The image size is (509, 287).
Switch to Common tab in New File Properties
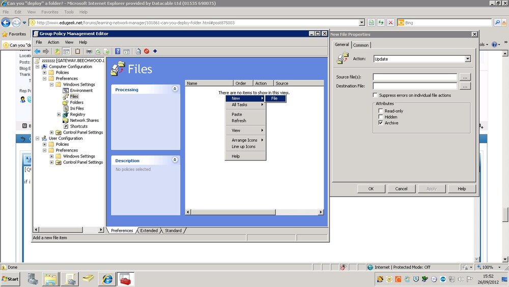pyautogui.click(x=361, y=45)
